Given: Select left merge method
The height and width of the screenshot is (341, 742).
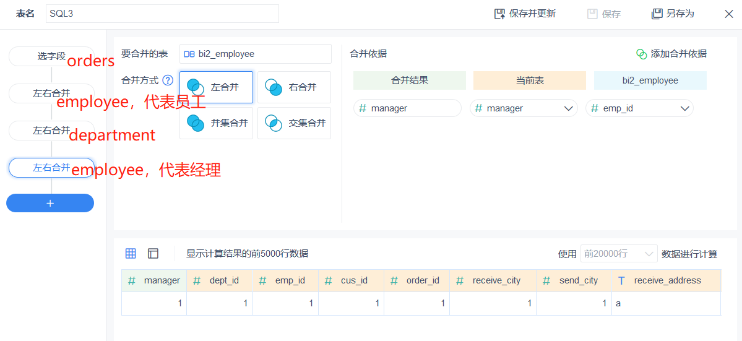Looking at the screenshot, I should click(216, 87).
